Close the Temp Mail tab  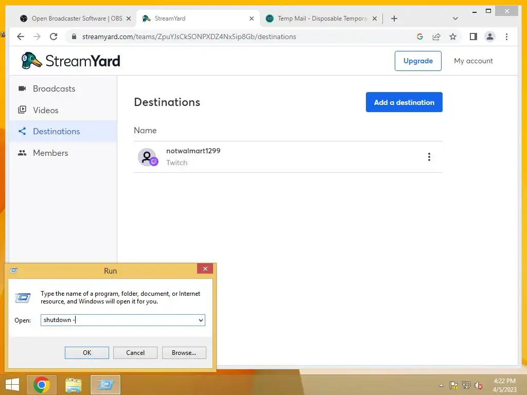[375, 19]
